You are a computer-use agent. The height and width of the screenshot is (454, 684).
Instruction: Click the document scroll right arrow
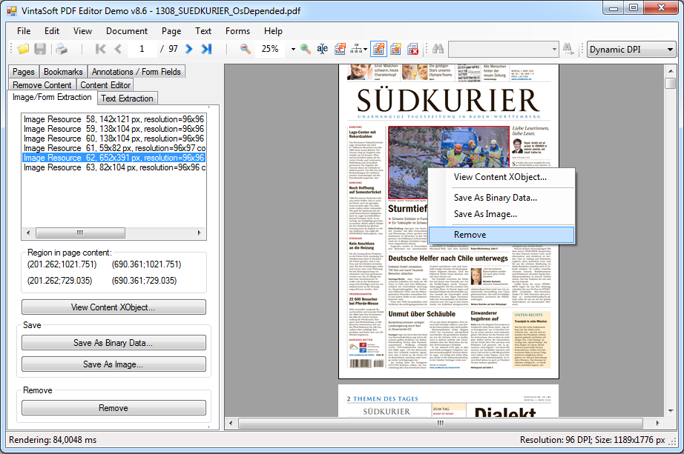click(657, 423)
